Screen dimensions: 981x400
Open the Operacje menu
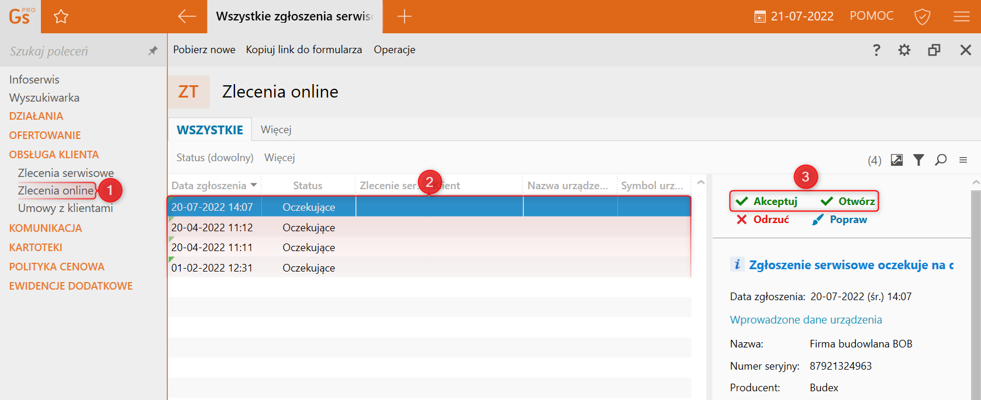395,50
